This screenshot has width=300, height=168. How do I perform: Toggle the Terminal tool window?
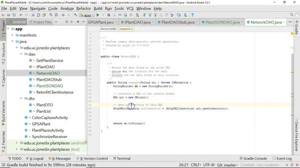pos(122,159)
